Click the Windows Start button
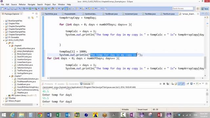This screenshot has width=210, height=118. [4, 115]
